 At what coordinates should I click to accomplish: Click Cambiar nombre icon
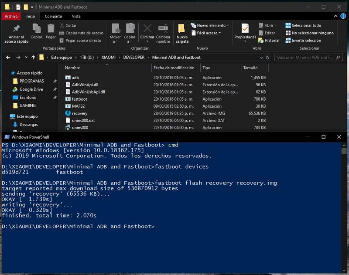click(163, 28)
